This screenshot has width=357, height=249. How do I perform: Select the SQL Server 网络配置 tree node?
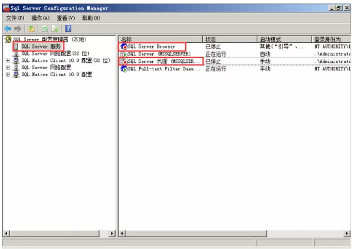pos(46,68)
